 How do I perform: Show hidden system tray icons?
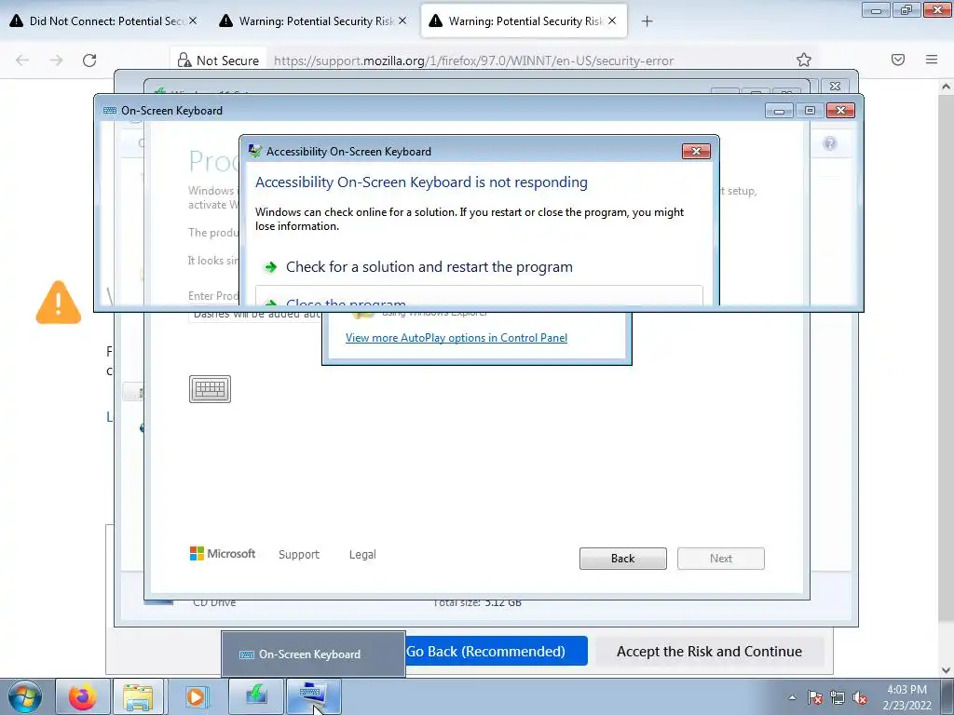[x=792, y=697]
